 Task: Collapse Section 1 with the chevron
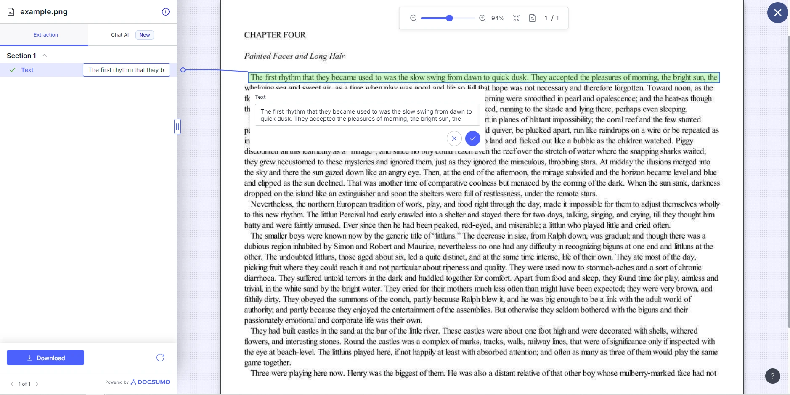(44, 56)
